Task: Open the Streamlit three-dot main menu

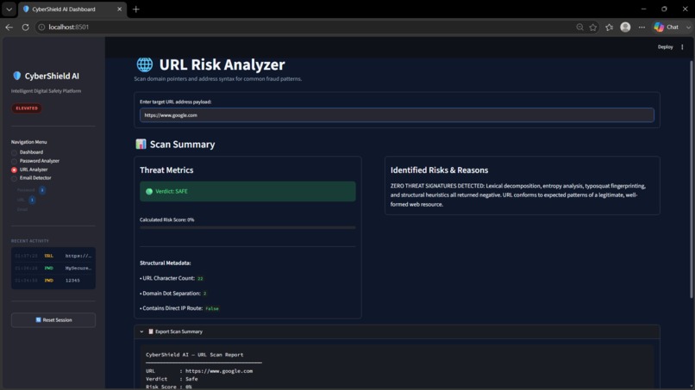Action: [x=682, y=47]
